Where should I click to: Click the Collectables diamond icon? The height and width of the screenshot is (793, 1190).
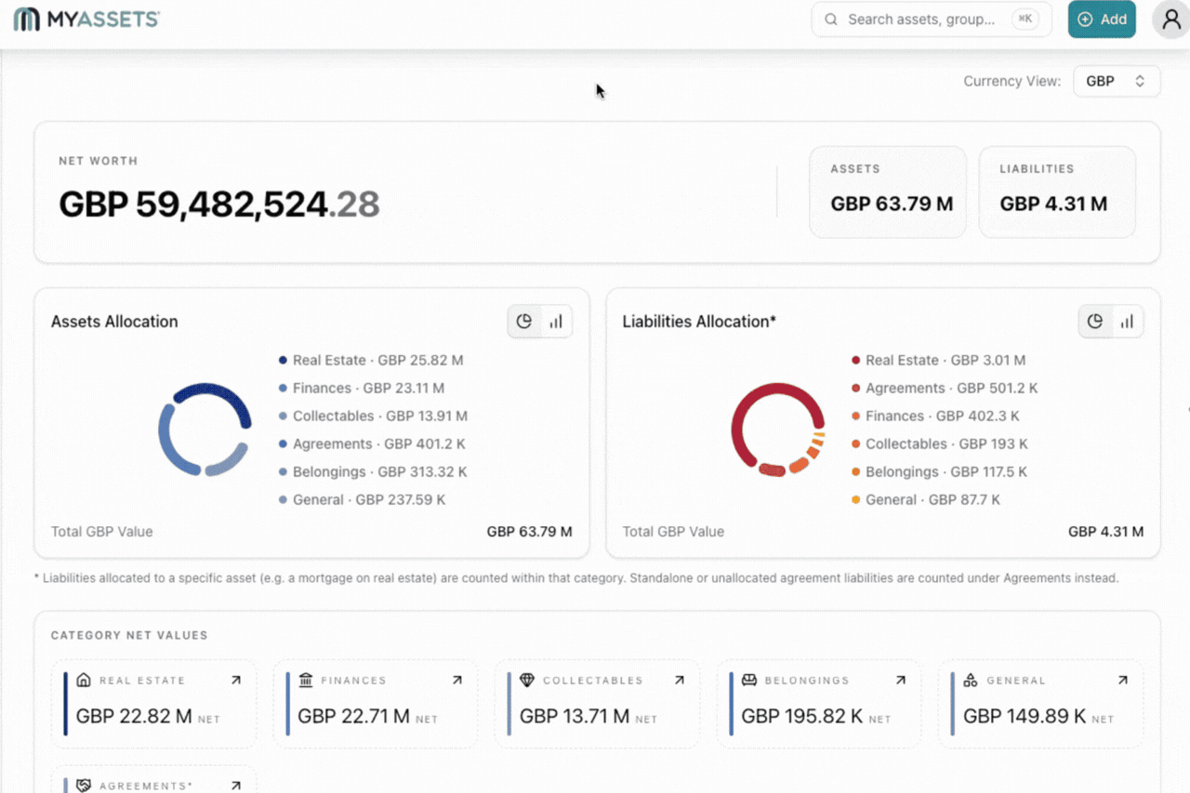tap(527, 681)
